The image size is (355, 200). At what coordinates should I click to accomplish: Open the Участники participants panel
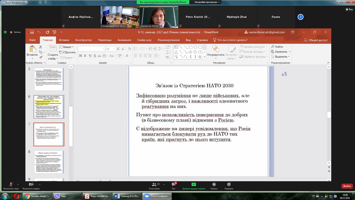(x=154, y=185)
